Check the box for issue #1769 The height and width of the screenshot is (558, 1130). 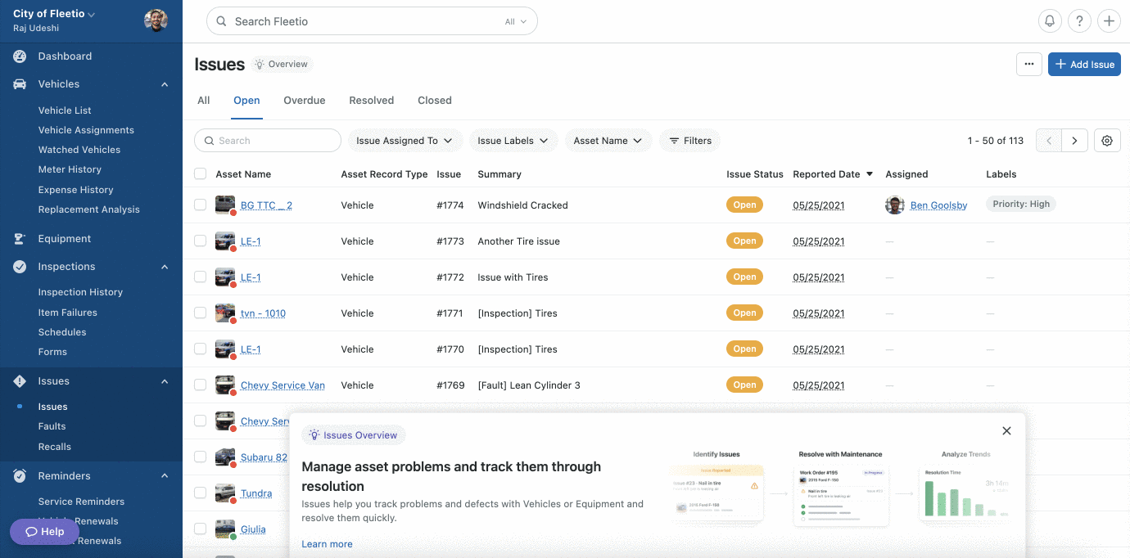click(201, 385)
